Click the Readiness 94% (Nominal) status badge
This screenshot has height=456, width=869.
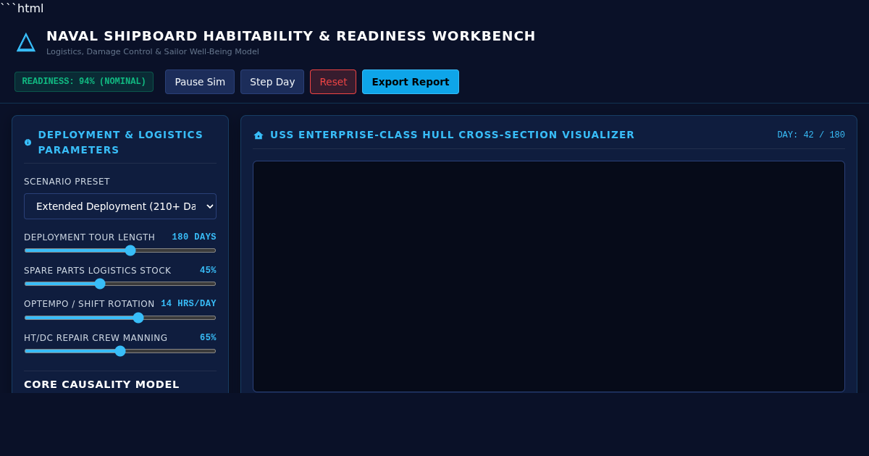pyautogui.click(x=84, y=82)
